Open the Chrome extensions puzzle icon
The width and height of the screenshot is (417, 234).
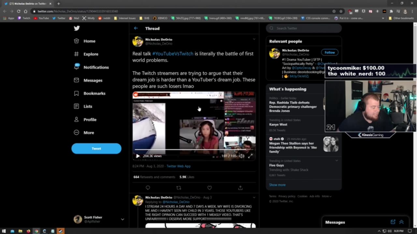pos(391,11)
